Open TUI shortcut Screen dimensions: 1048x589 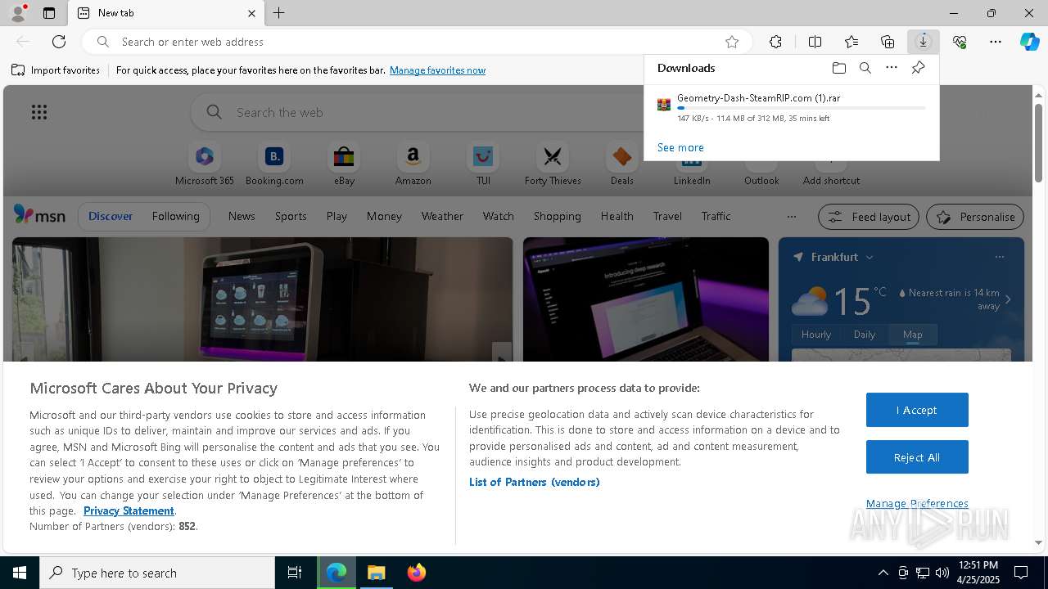pyautogui.click(x=483, y=164)
